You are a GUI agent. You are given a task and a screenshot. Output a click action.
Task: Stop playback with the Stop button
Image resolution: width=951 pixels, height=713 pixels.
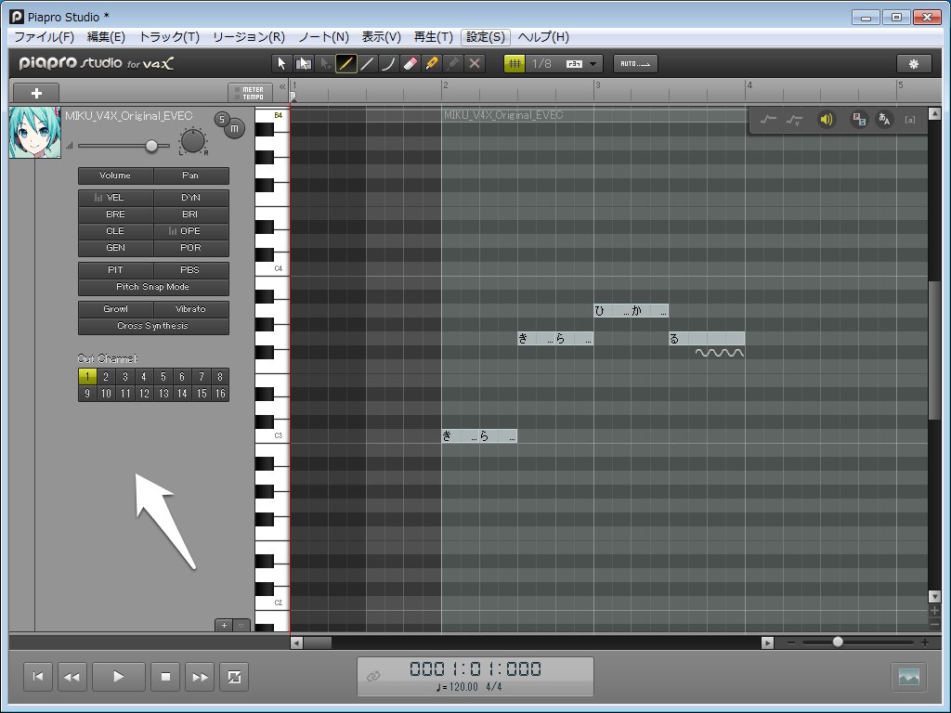point(165,677)
